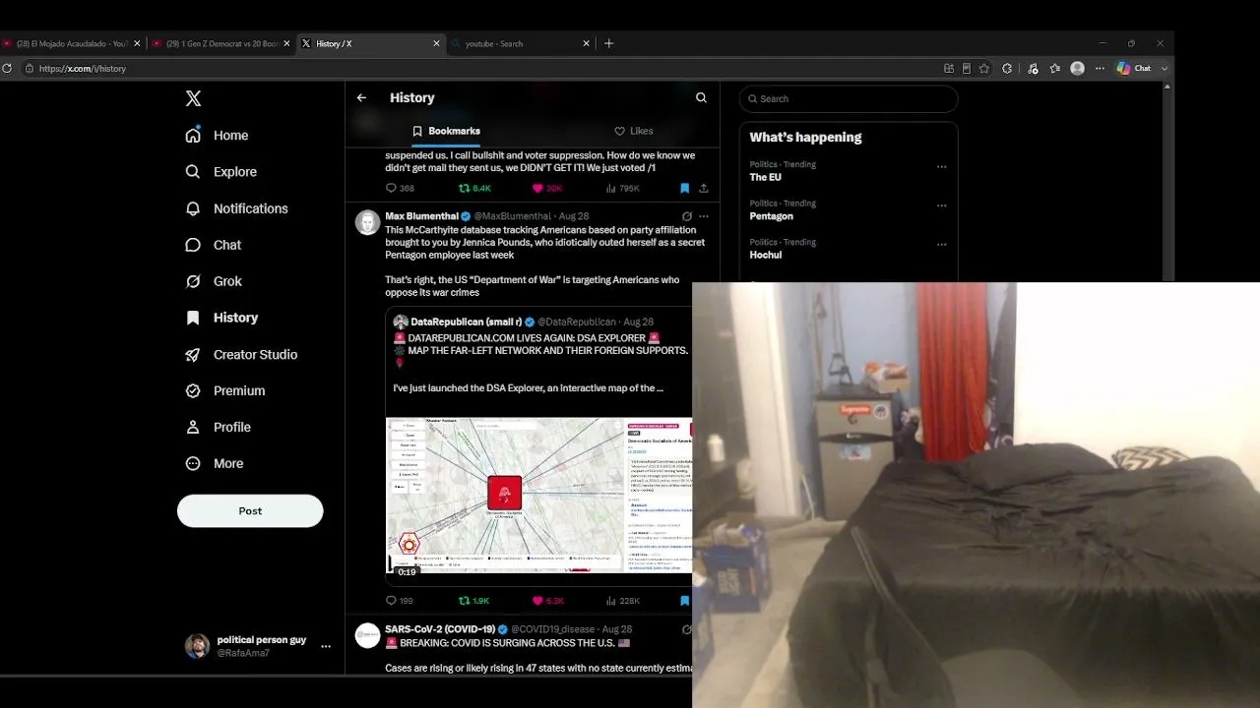Expand the More menu in sidebar
Screen dimensions: 1260x708
(215, 463)
